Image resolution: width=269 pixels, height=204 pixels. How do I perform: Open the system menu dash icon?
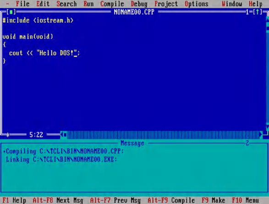point(7,4)
